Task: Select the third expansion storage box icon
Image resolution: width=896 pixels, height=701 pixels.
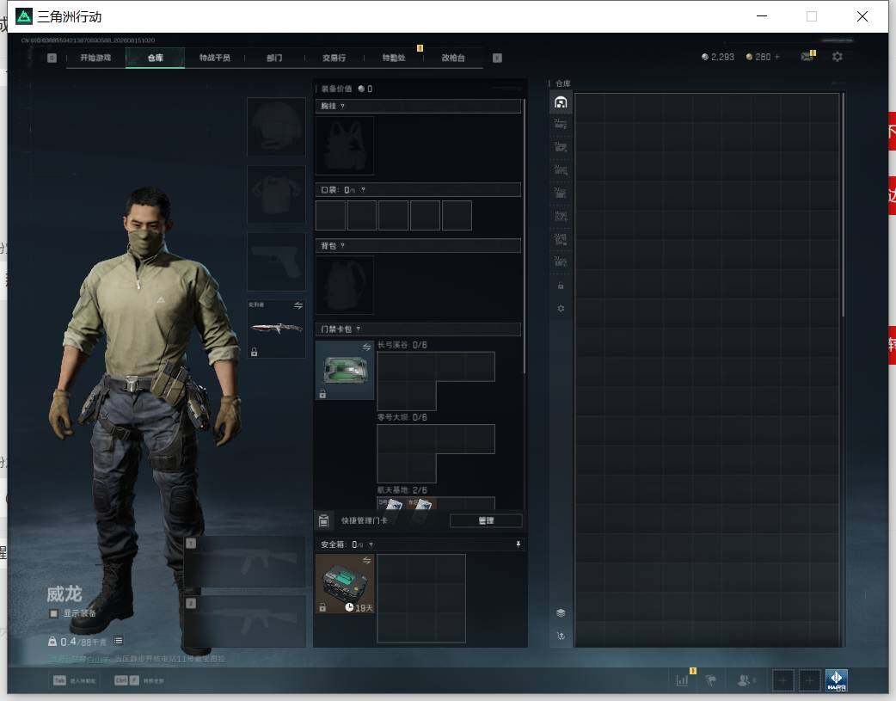Action: pos(561,169)
